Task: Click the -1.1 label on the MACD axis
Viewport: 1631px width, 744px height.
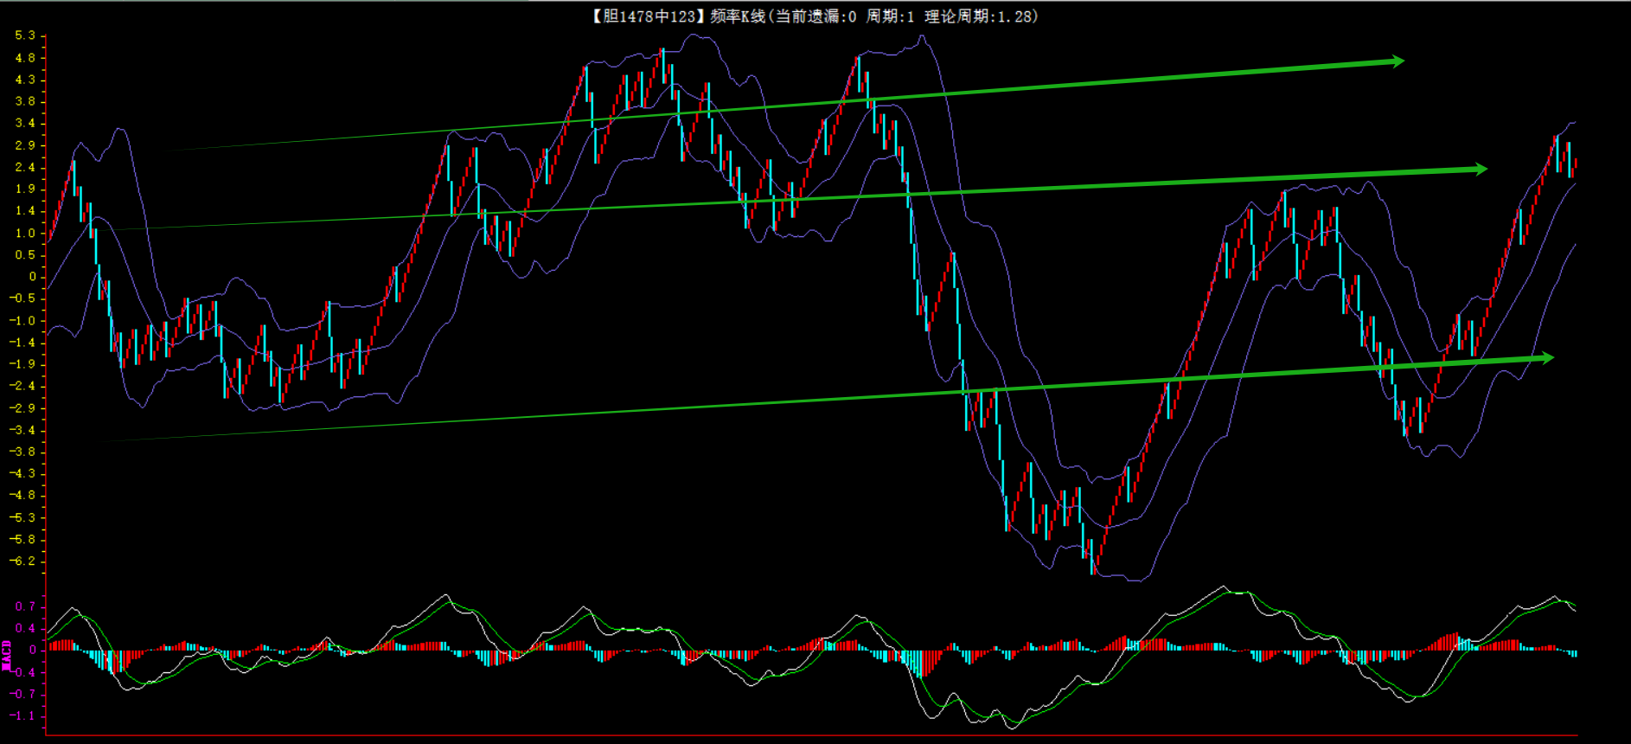Action: (23, 715)
